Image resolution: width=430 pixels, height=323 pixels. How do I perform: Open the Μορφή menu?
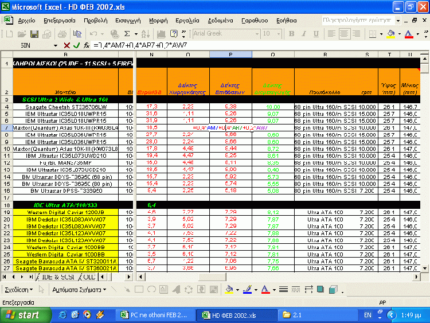pos(158,21)
